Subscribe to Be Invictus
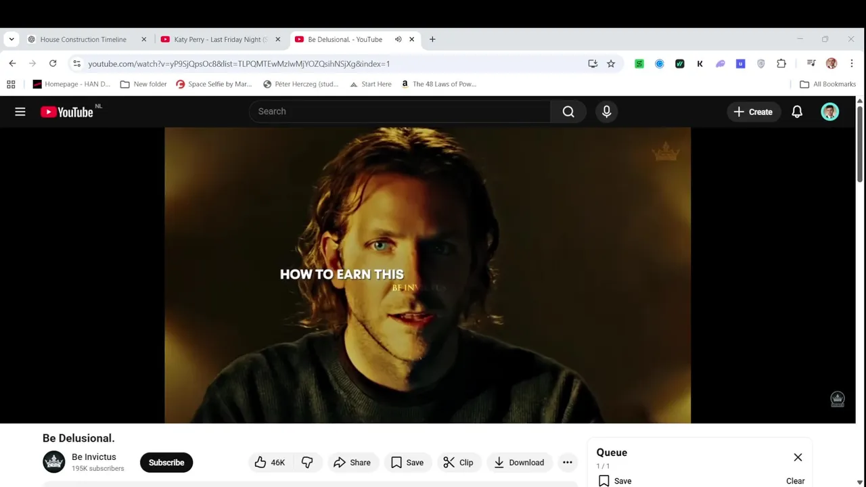This screenshot has width=866, height=487. click(166, 463)
